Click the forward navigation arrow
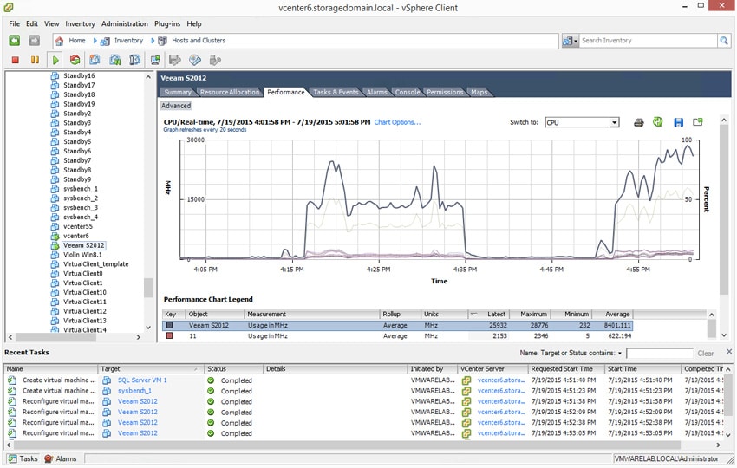 35,41
